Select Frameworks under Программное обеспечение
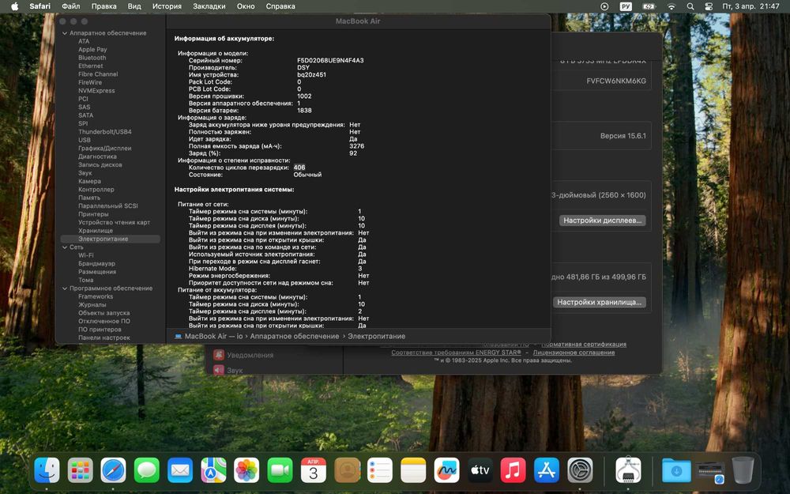The height and width of the screenshot is (494, 790). tap(96, 296)
